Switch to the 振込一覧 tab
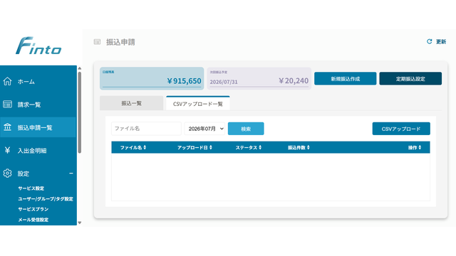The image size is (456, 256). click(x=131, y=103)
